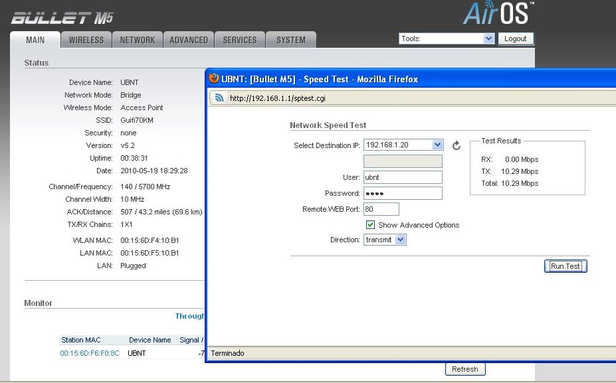This screenshot has width=616, height=383.
Task: Click the refresh icon beside Destination IP
Action: pyautogui.click(x=456, y=145)
